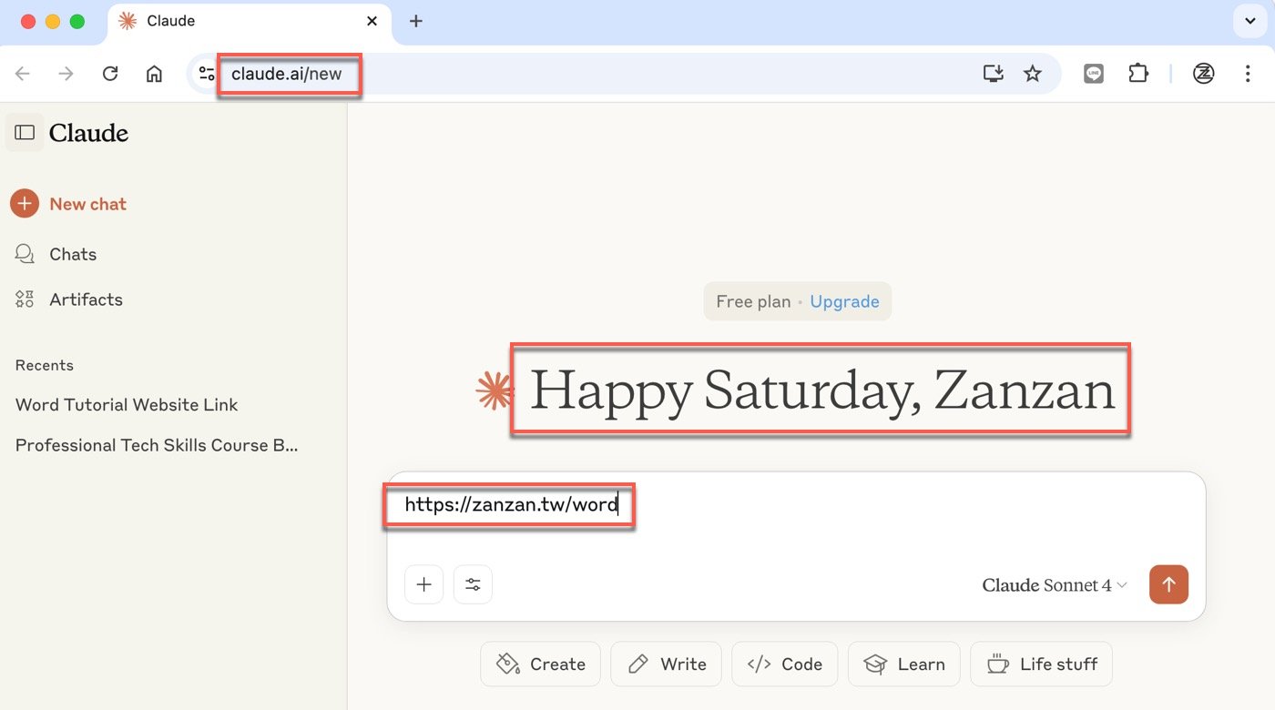Open the Extensions puzzle icon
The image size is (1275, 710).
1138,74
